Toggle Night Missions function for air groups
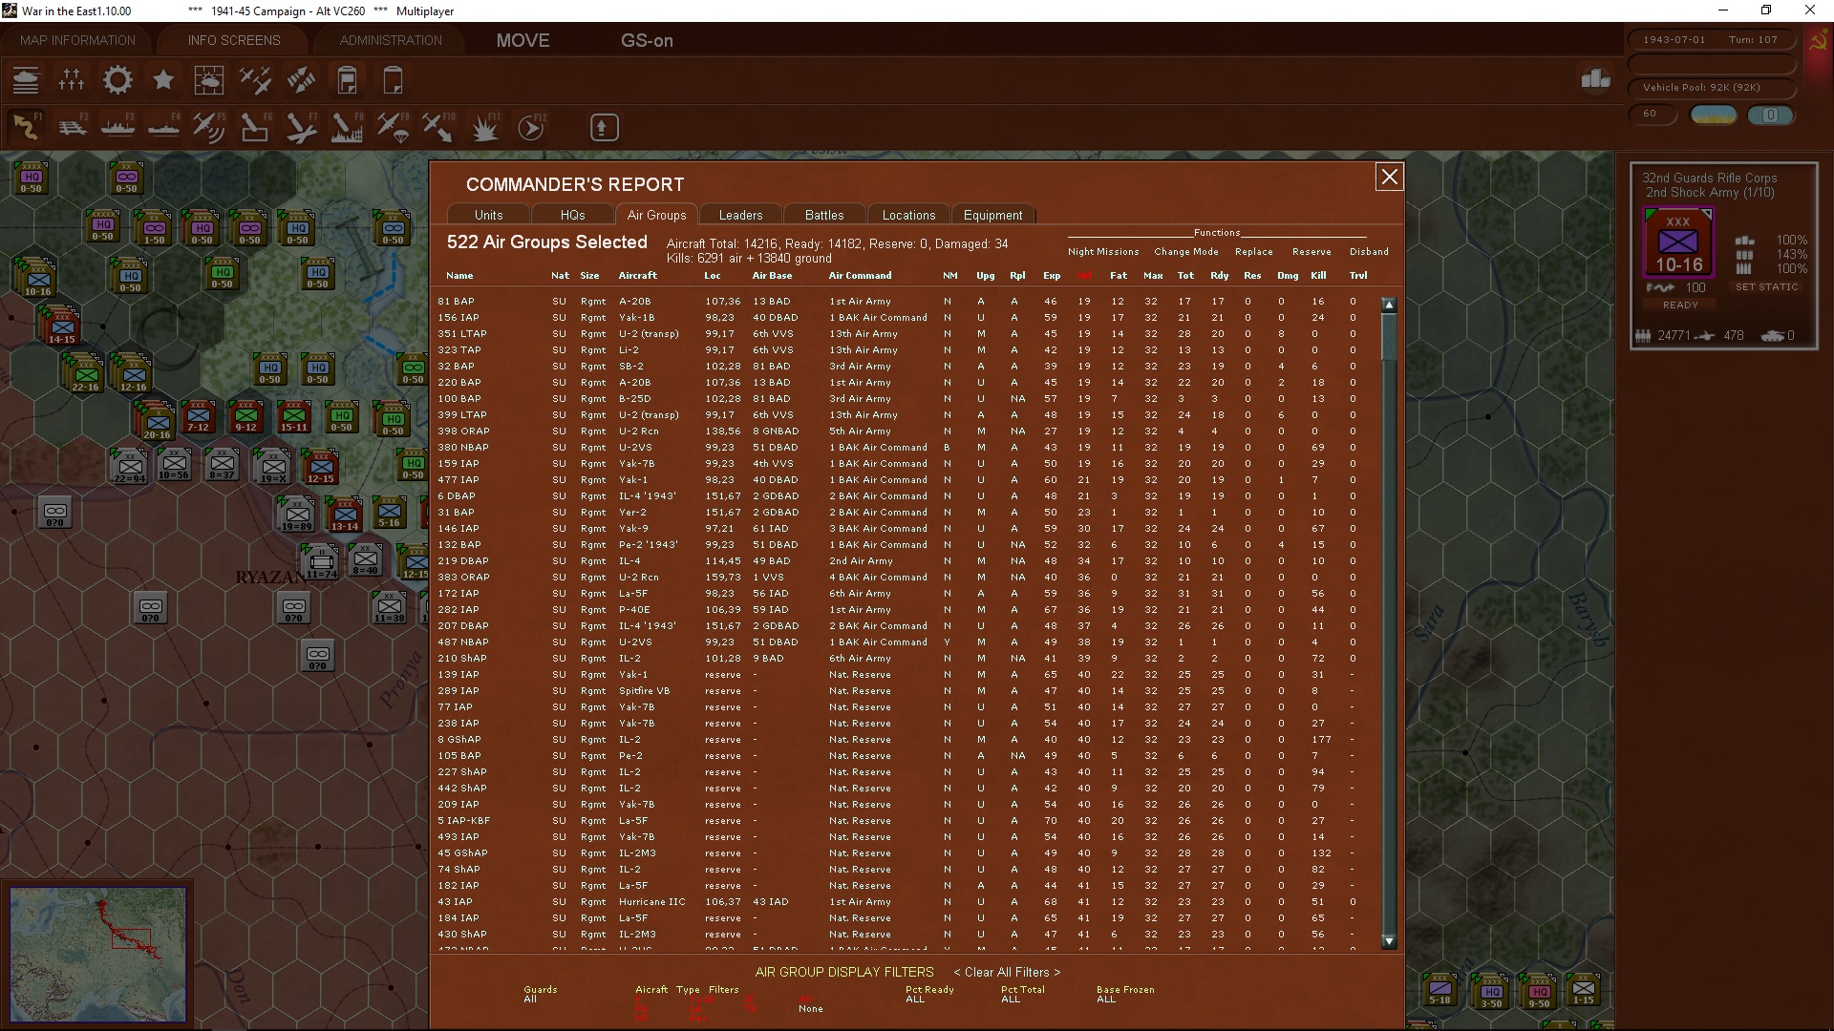Viewport: 1834px width, 1031px height. tap(1103, 252)
